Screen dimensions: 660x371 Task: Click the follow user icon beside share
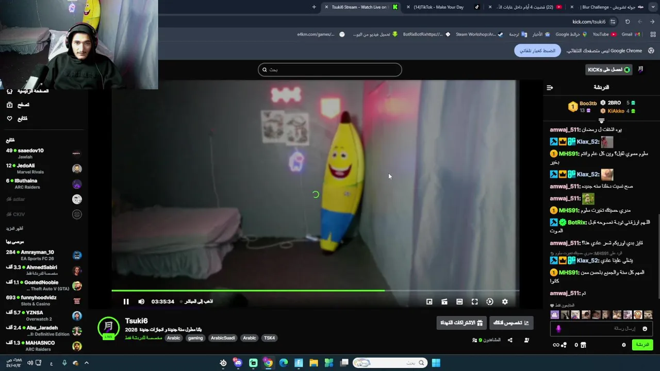[526, 340]
